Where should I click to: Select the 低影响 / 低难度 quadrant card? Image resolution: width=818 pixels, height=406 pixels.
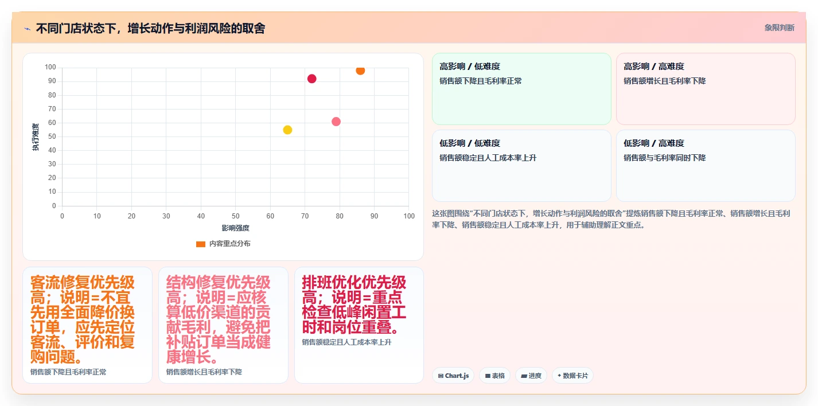[x=521, y=166]
